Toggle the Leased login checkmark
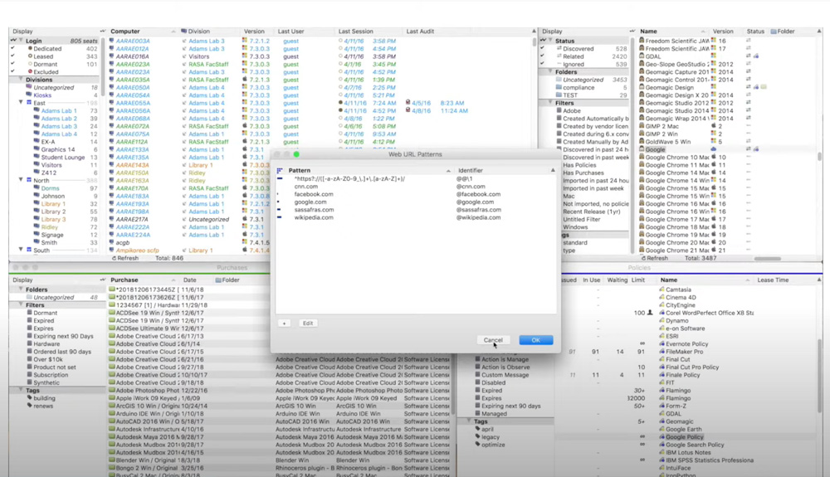 coord(12,56)
